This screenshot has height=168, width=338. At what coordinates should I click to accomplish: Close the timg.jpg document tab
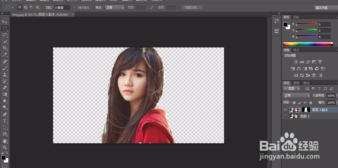(73, 14)
